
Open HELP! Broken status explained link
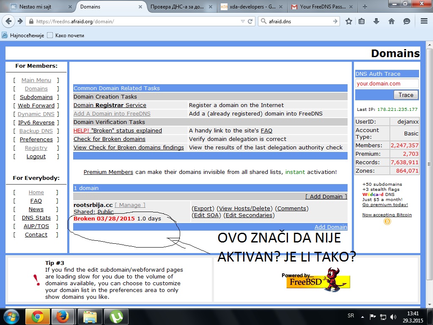click(x=118, y=130)
